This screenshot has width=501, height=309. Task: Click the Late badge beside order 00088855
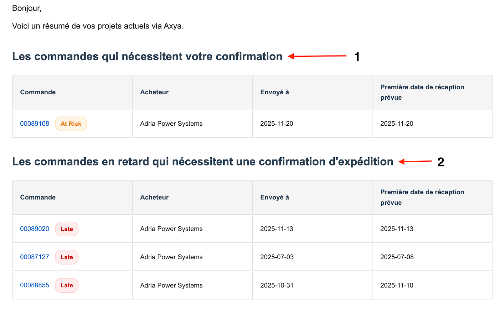point(67,285)
